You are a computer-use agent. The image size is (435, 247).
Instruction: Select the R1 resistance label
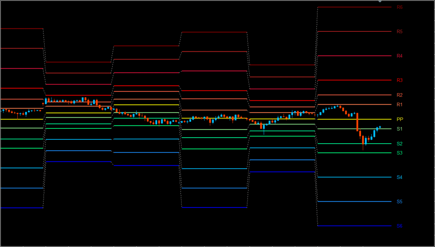click(399, 105)
